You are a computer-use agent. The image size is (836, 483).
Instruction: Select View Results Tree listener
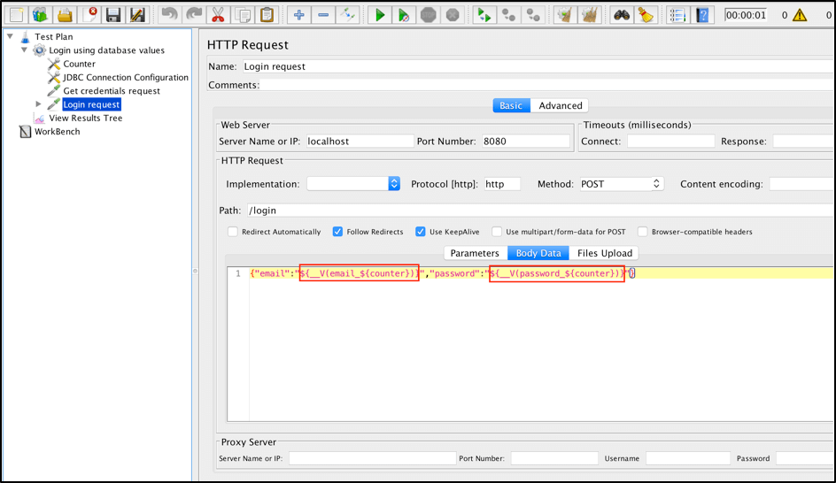pyautogui.click(x=85, y=119)
